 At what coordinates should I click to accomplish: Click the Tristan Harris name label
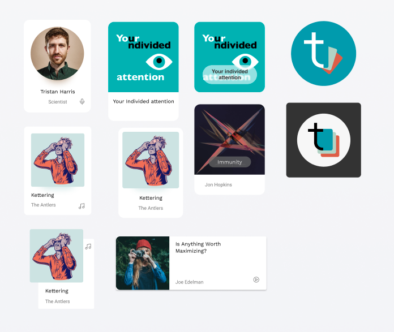point(58,92)
